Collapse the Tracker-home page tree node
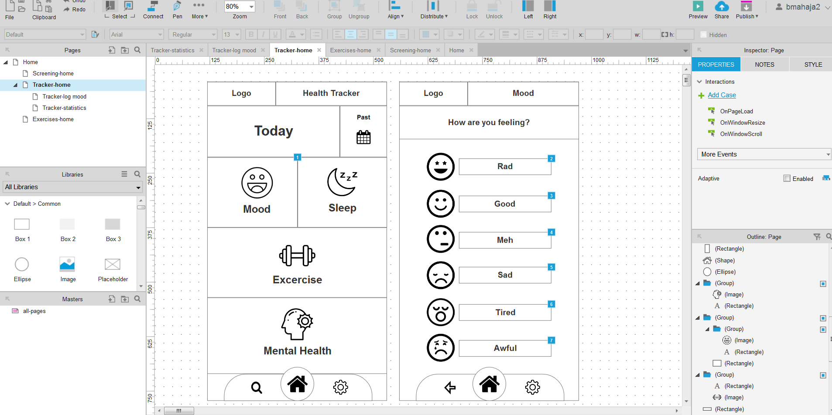The width and height of the screenshot is (832, 415). point(15,85)
